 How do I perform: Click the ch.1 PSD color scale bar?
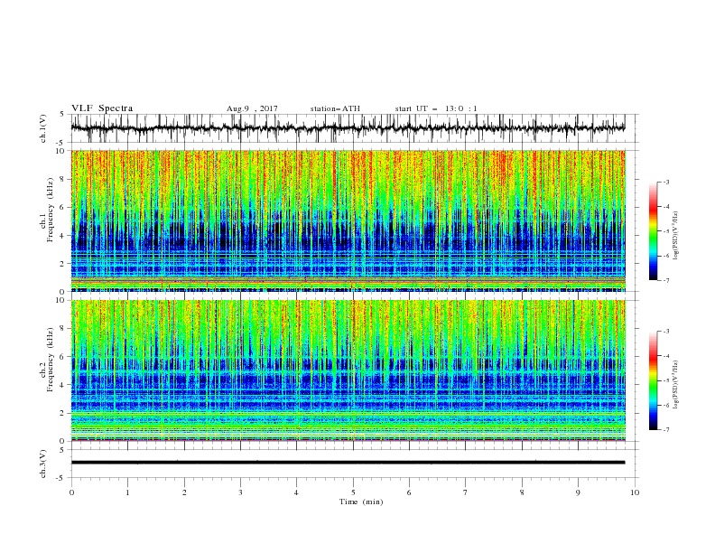[653, 231]
